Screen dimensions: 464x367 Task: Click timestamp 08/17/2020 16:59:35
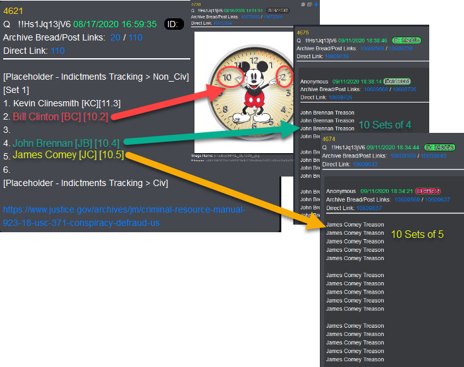tap(115, 24)
